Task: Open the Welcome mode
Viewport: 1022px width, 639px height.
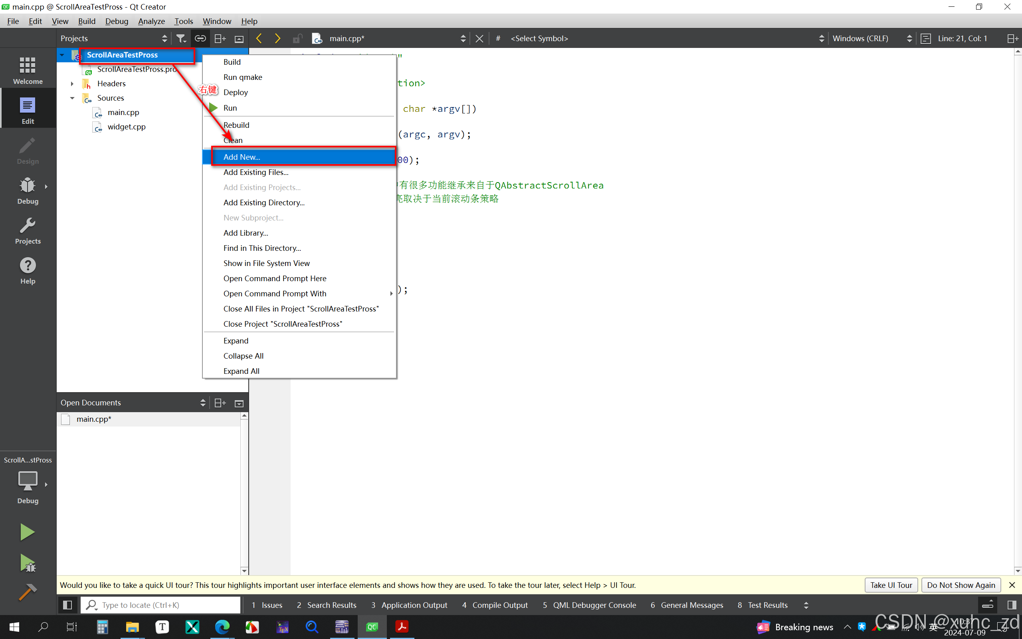Action: point(28,70)
